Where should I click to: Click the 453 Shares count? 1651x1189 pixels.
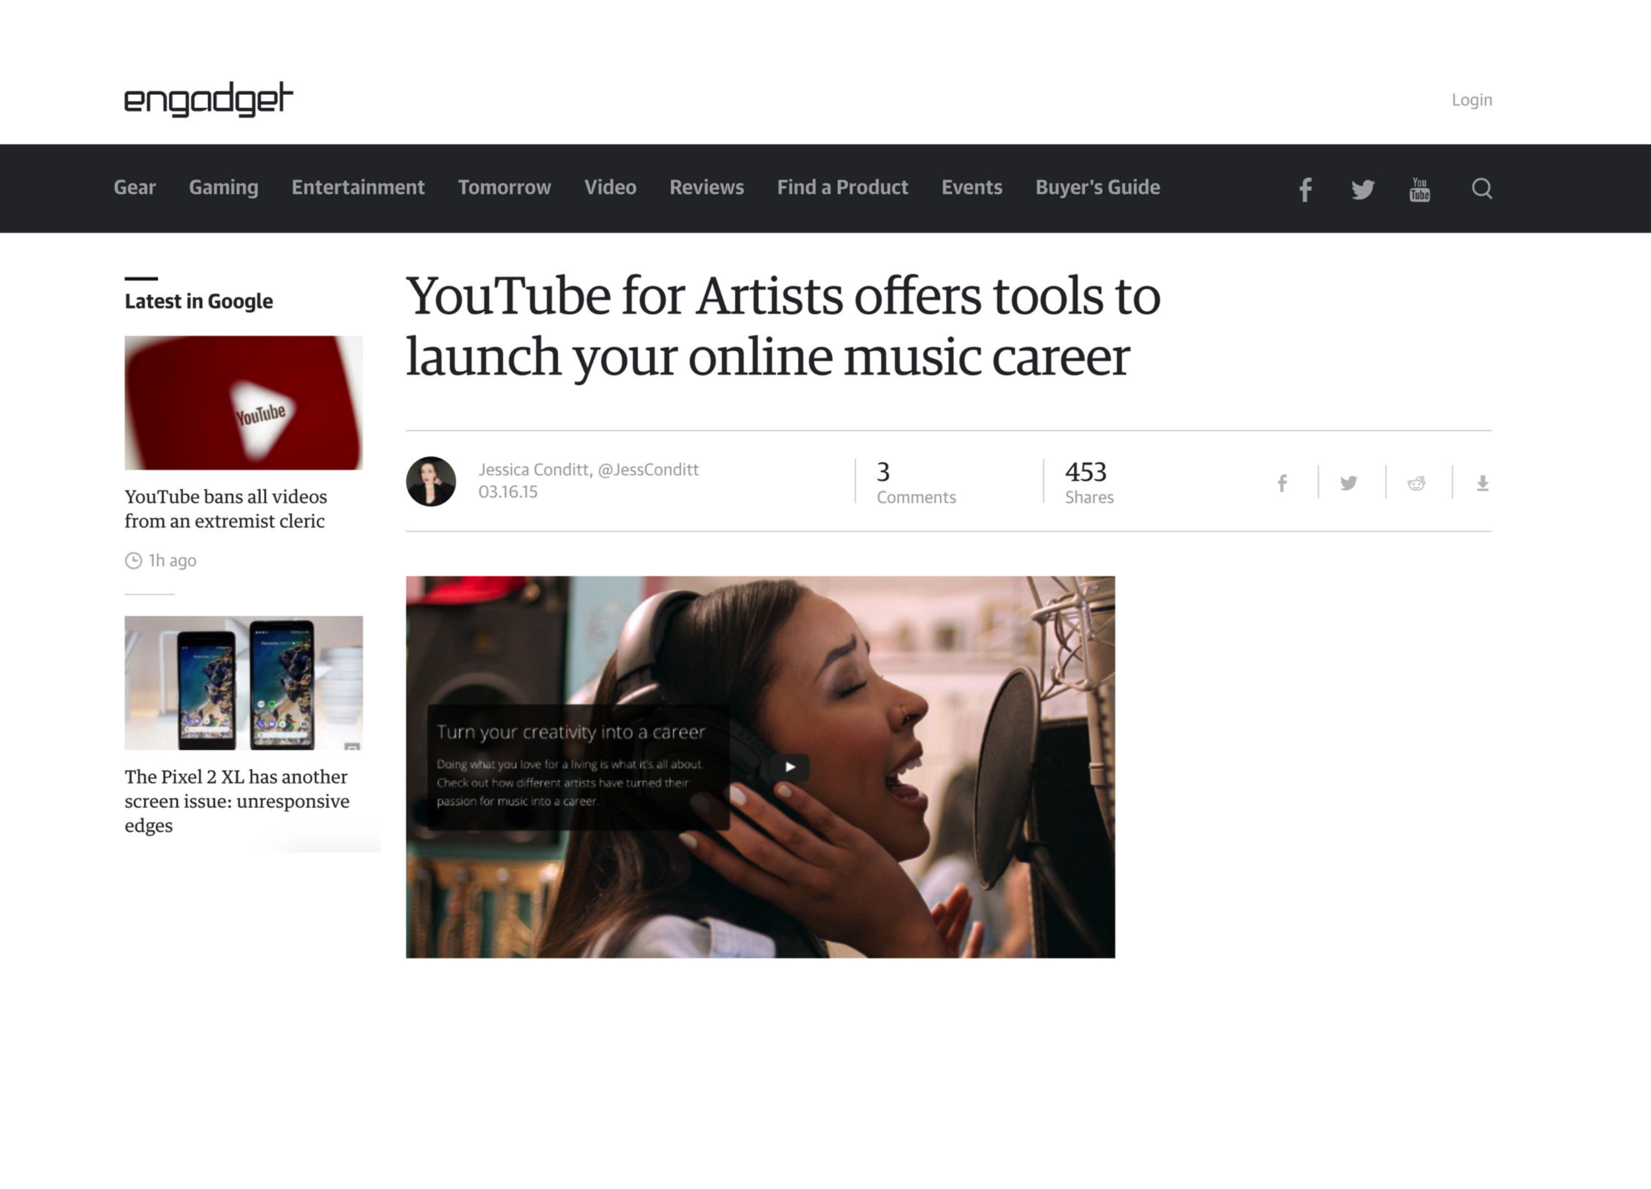pyautogui.click(x=1089, y=482)
